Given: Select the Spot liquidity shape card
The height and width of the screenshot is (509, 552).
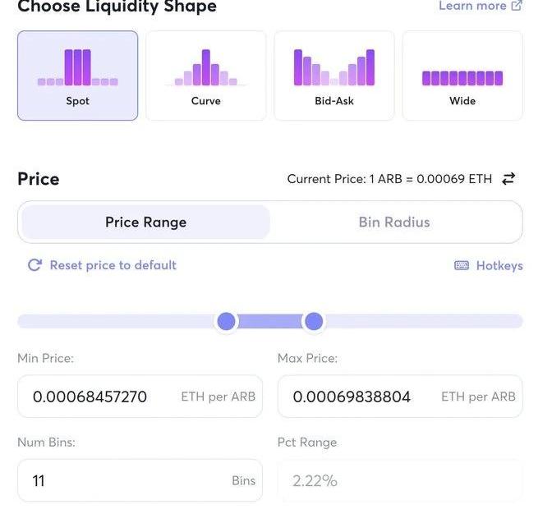Looking at the screenshot, I should click(x=77, y=76).
